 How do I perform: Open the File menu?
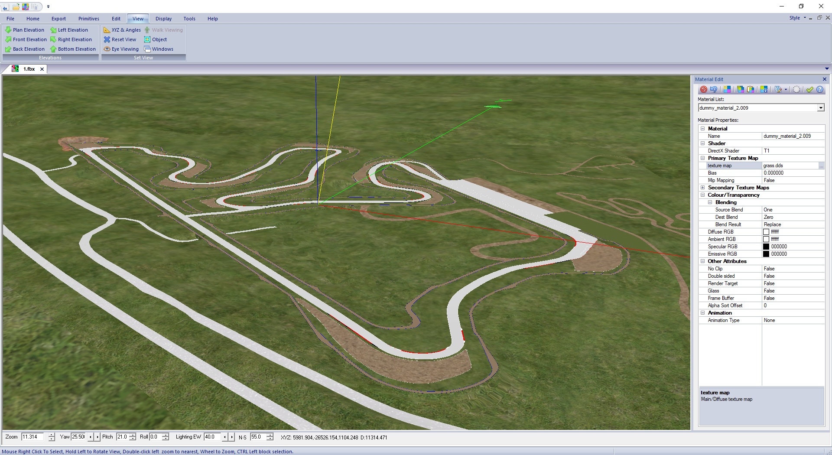click(10, 19)
